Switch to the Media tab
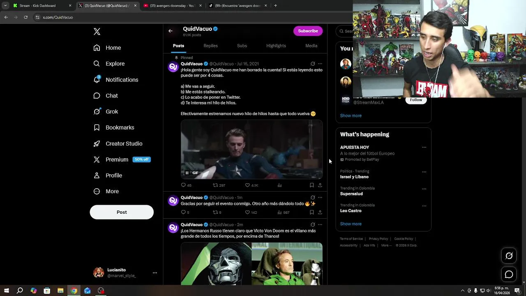The width and height of the screenshot is (526, 296). 311,46
